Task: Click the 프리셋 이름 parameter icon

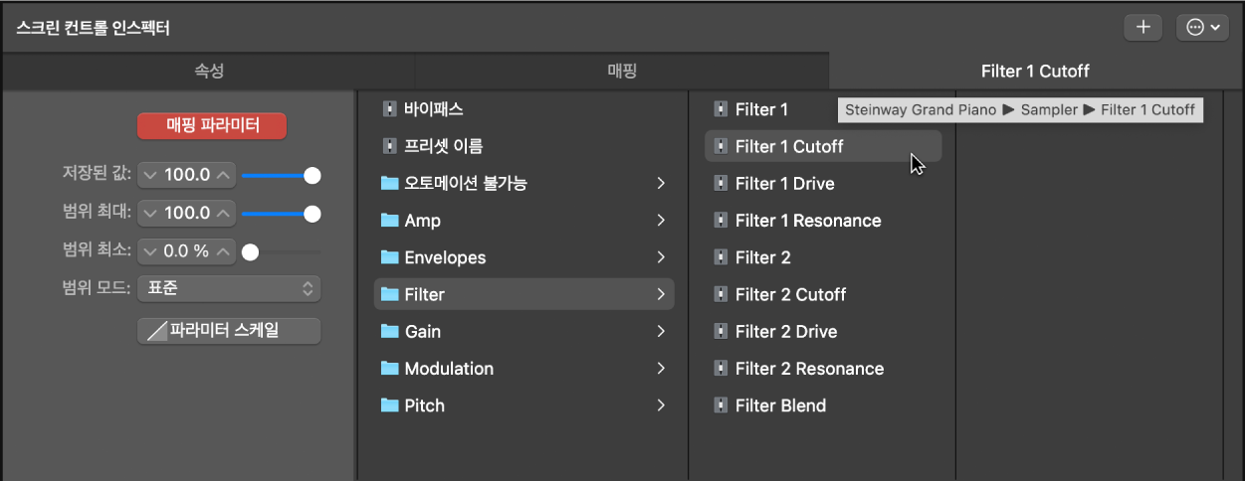Action: pyautogui.click(x=389, y=147)
